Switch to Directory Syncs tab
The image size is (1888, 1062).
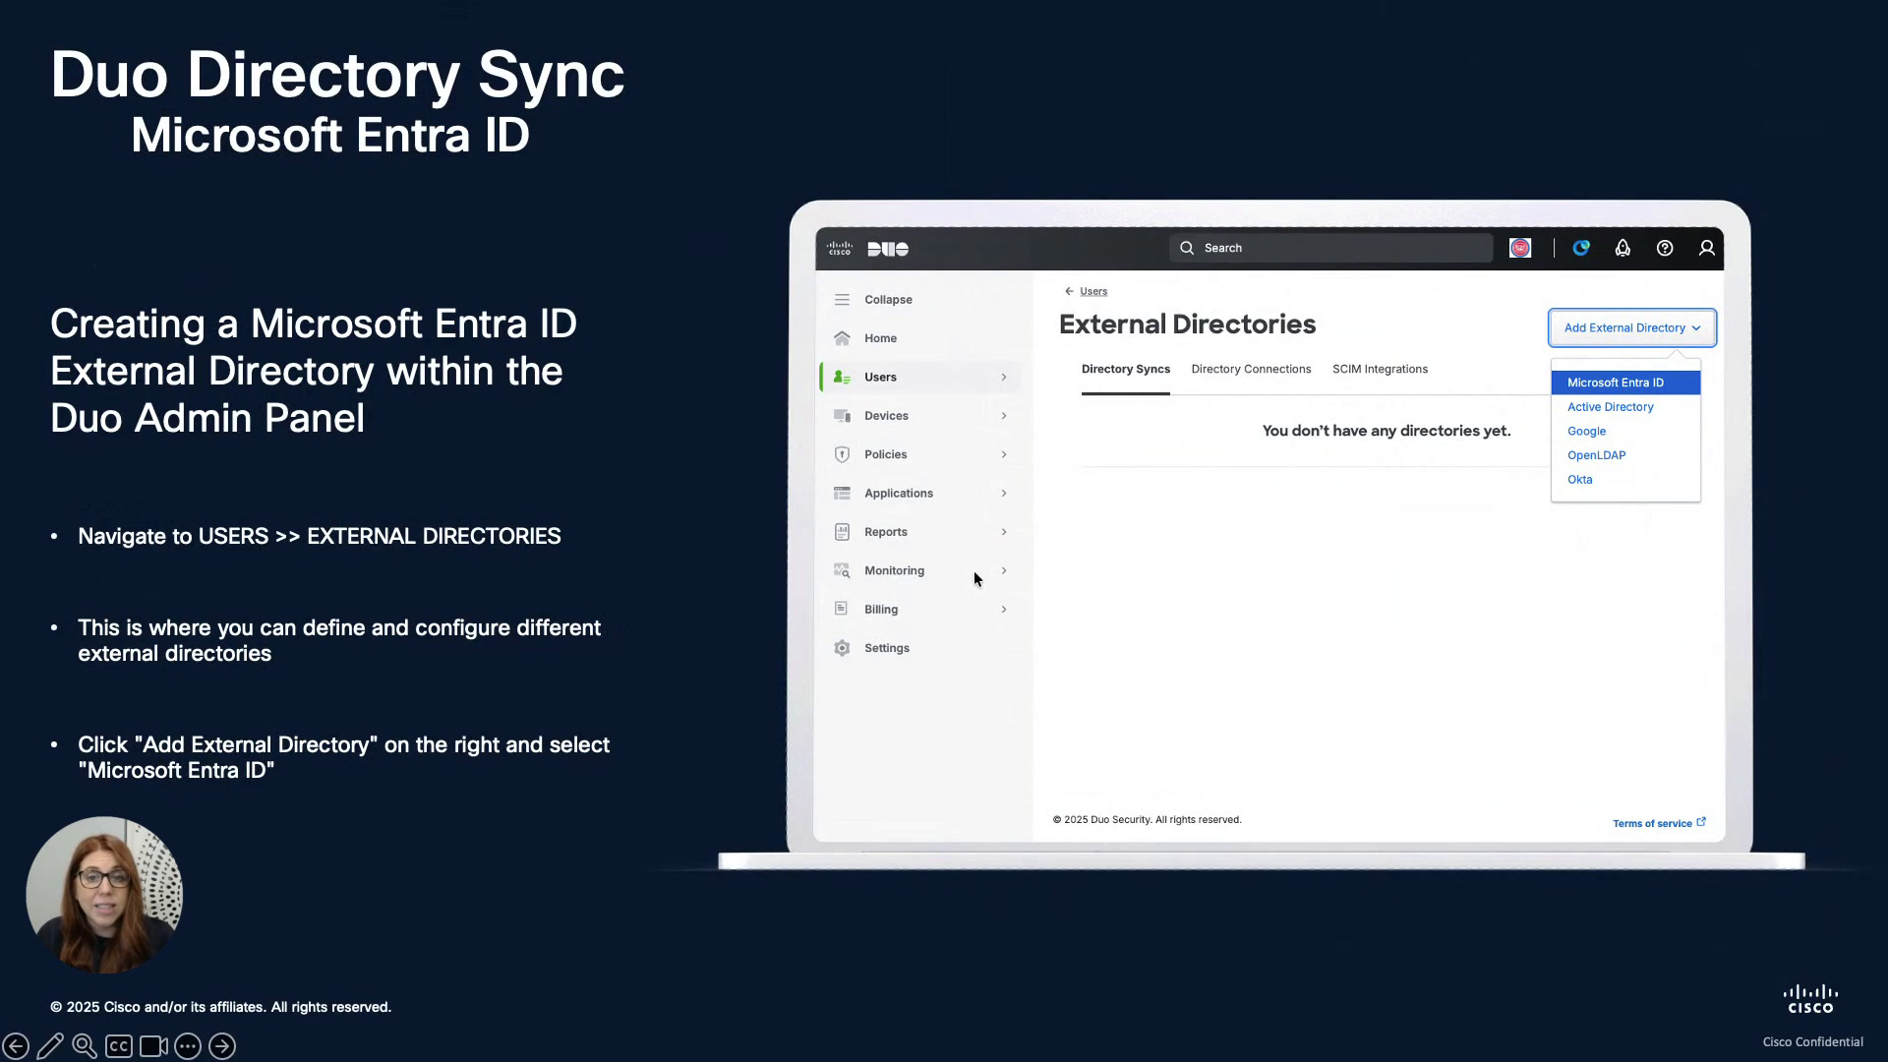(1126, 370)
